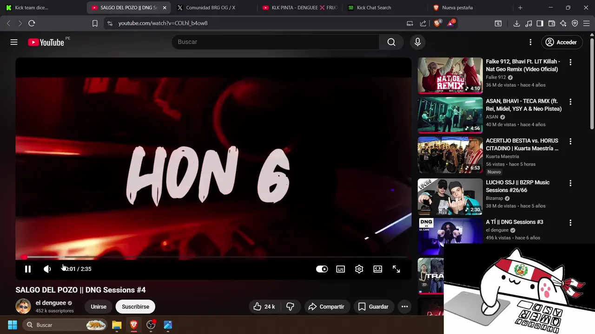Open more actions menu beside Guardar
Image resolution: width=595 pixels, height=334 pixels.
(x=404, y=307)
